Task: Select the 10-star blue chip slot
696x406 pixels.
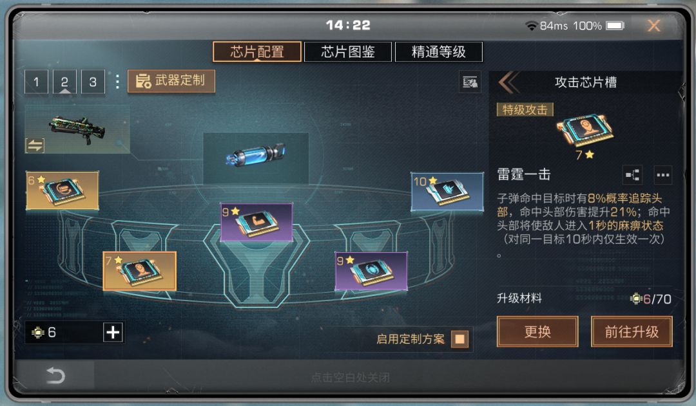Action: pyautogui.click(x=447, y=192)
